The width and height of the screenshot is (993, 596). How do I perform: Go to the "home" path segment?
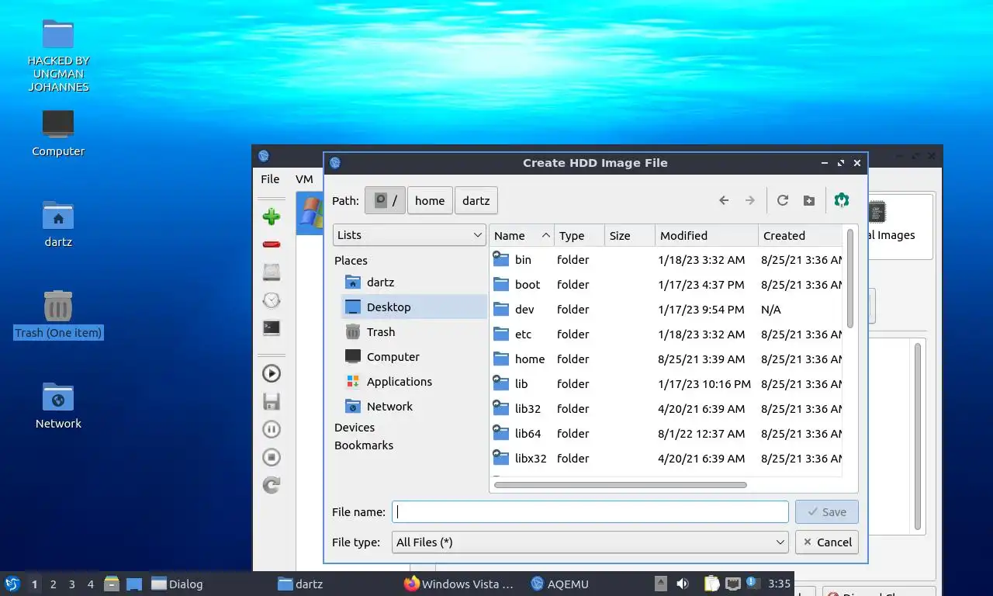point(430,200)
